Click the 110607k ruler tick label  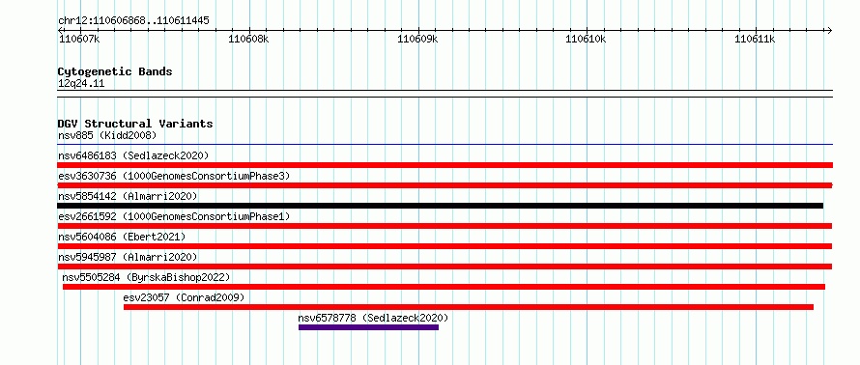point(79,39)
